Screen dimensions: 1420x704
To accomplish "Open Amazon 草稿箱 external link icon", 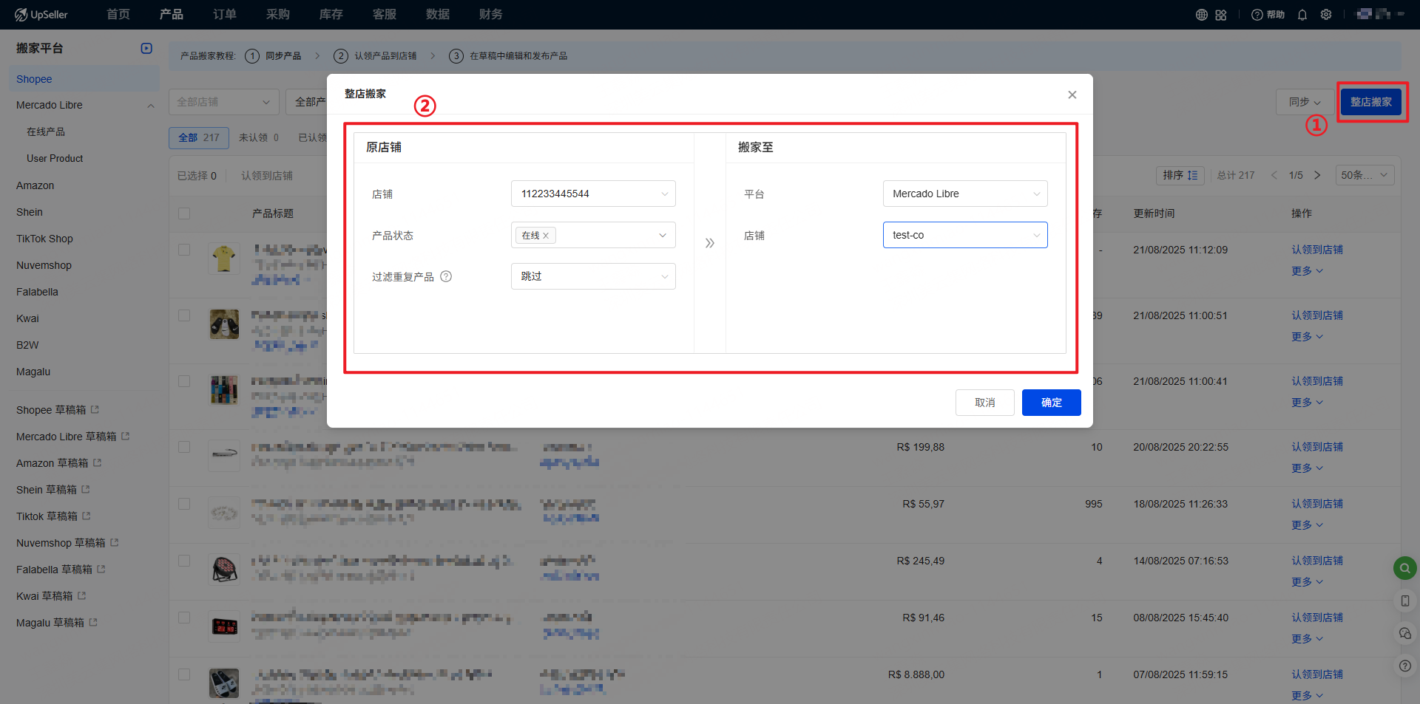I will coord(97,462).
